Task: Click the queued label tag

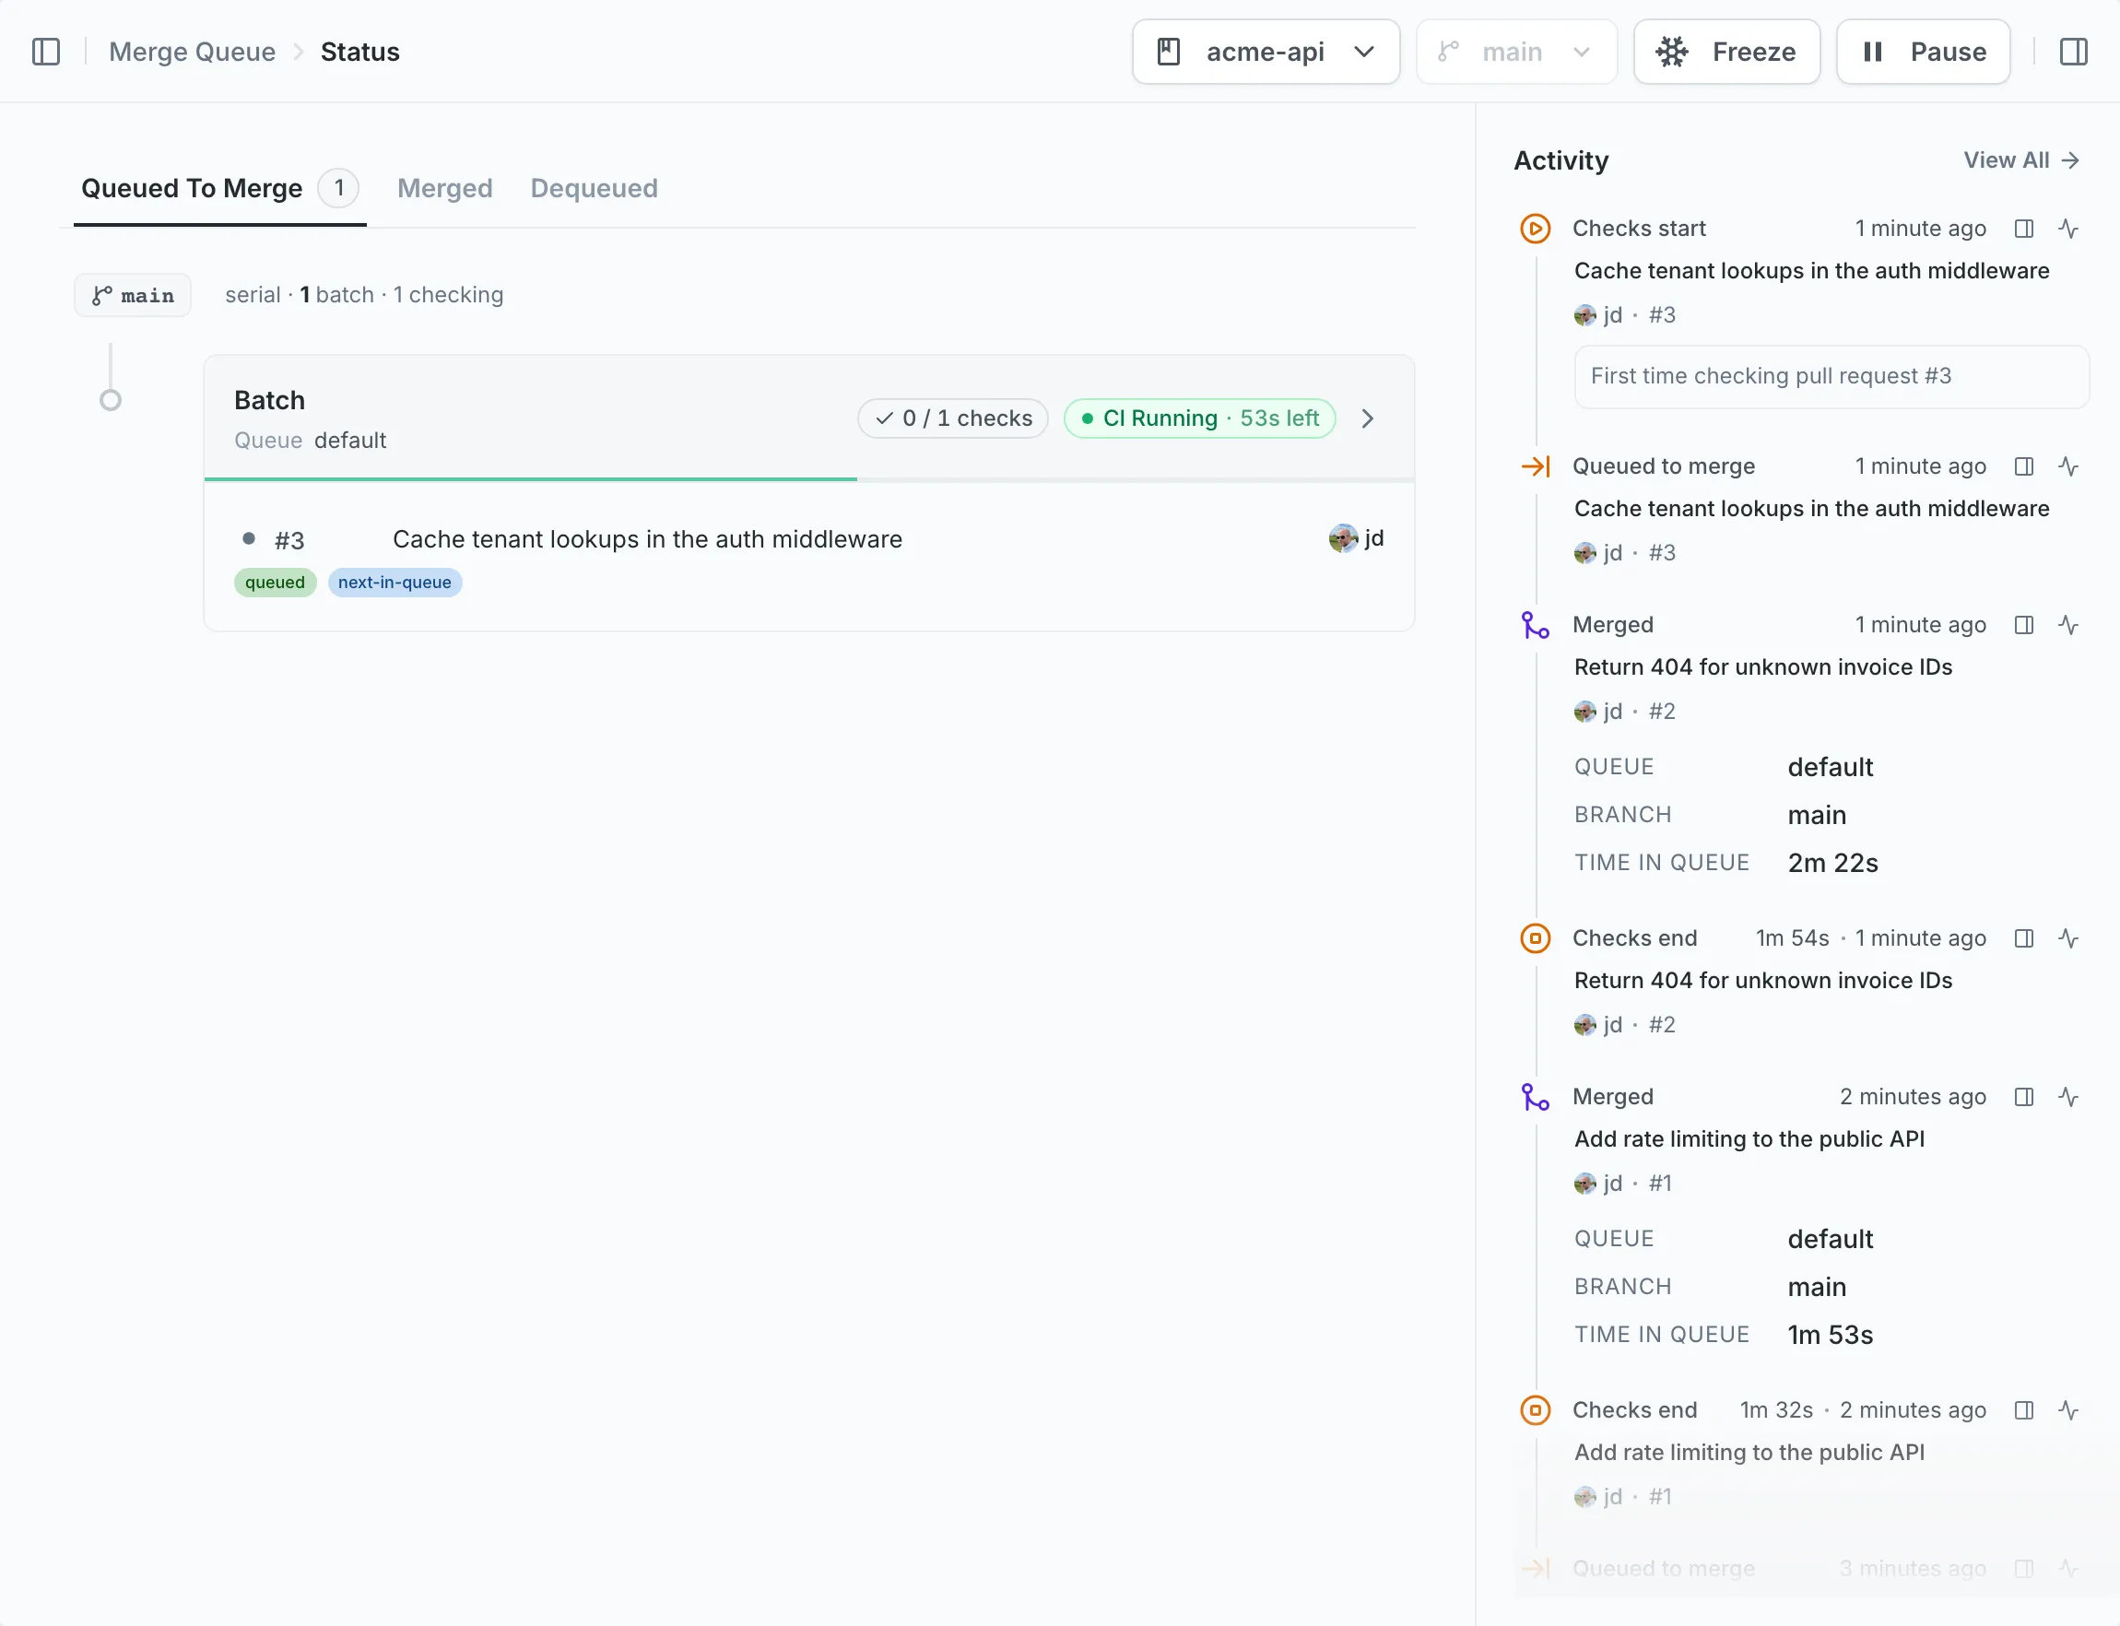Action: tap(275, 582)
